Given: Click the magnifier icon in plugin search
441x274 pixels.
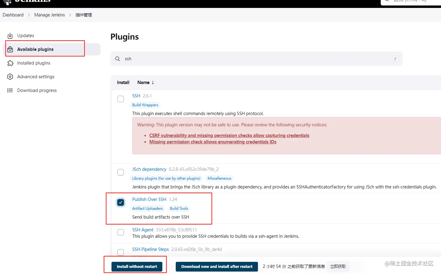Looking at the screenshot, I should pyautogui.click(x=118, y=59).
